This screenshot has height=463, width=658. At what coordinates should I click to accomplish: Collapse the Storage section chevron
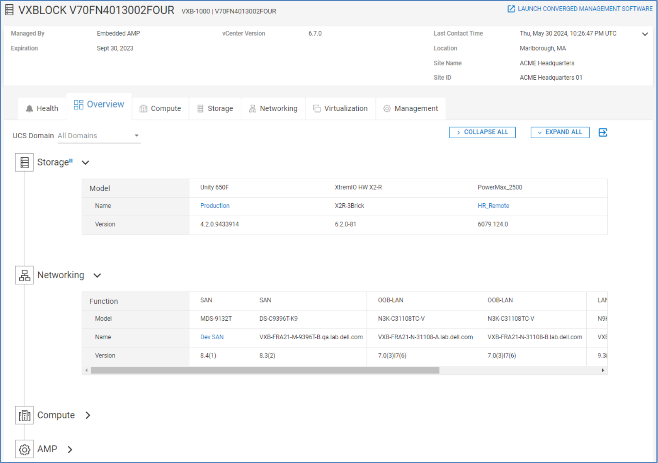pos(85,162)
